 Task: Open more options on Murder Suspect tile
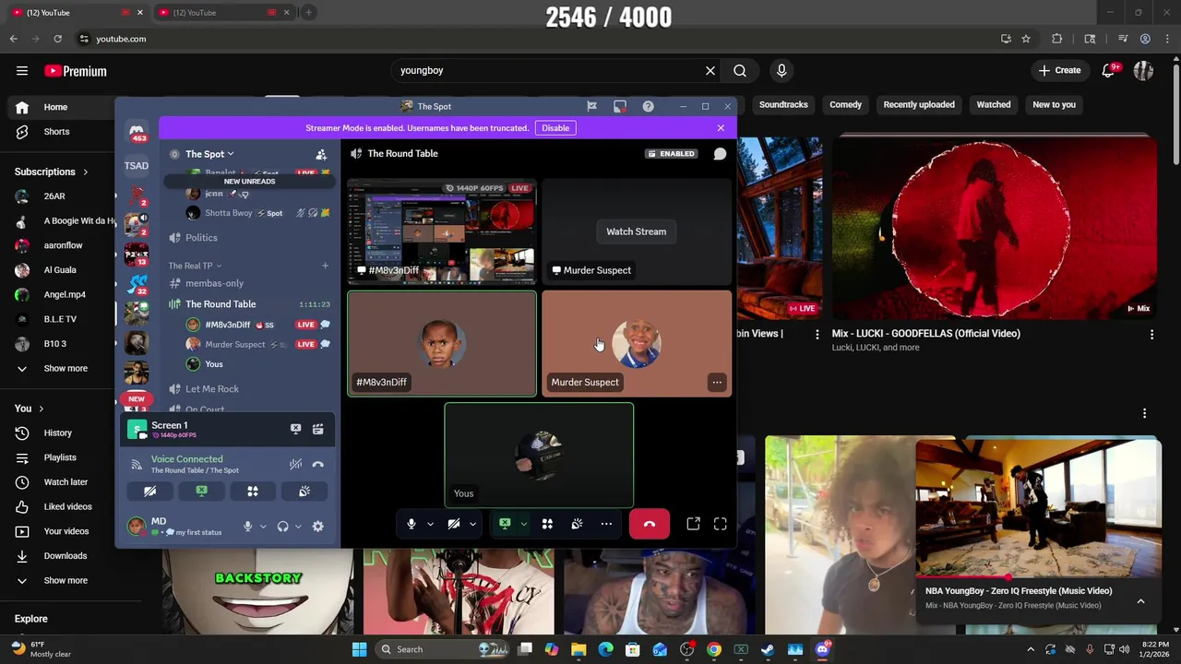pyautogui.click(x=717, y=382)
